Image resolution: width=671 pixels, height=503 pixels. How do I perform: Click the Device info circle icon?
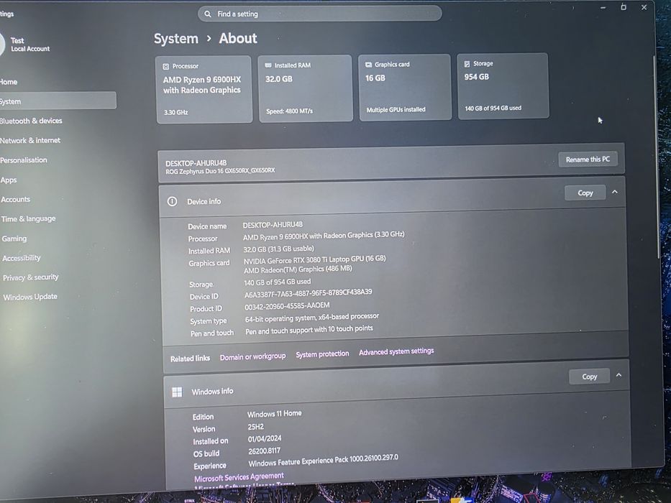point(172,201)
